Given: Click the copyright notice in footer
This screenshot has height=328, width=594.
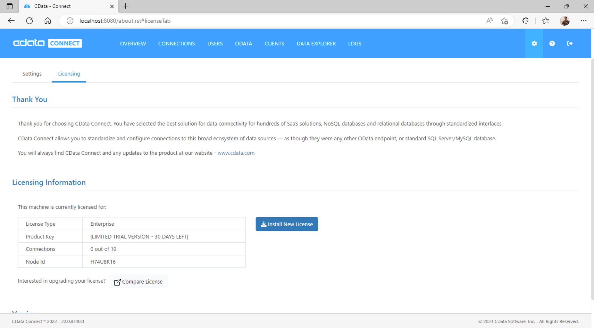Looking at the screenshot, I should coord(528,322).
